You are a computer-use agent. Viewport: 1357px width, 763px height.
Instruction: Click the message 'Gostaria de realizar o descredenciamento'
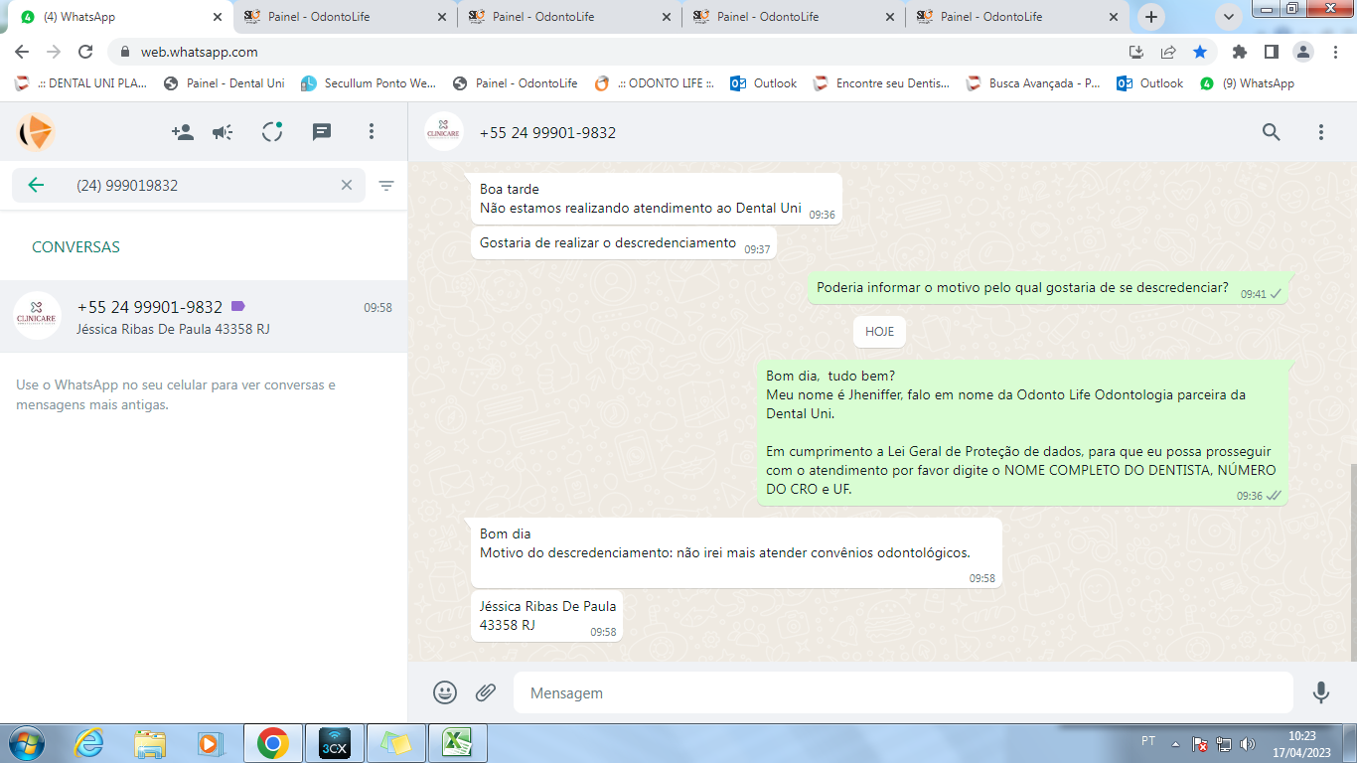[624, 243]
